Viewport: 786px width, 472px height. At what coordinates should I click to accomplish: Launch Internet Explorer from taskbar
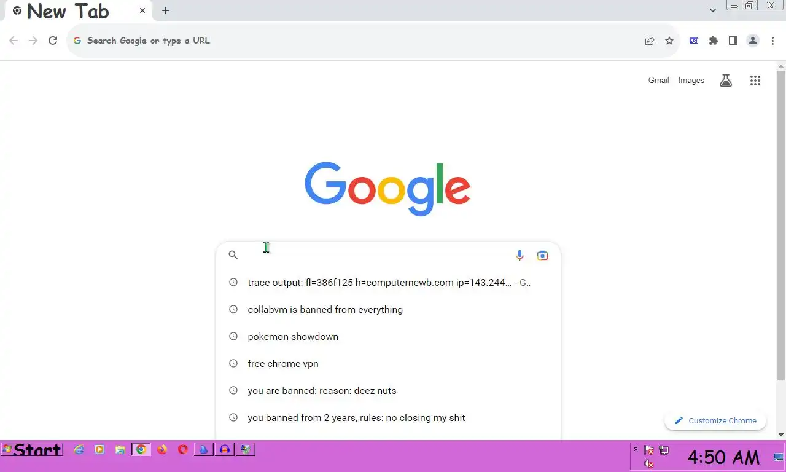pos(79,450)
